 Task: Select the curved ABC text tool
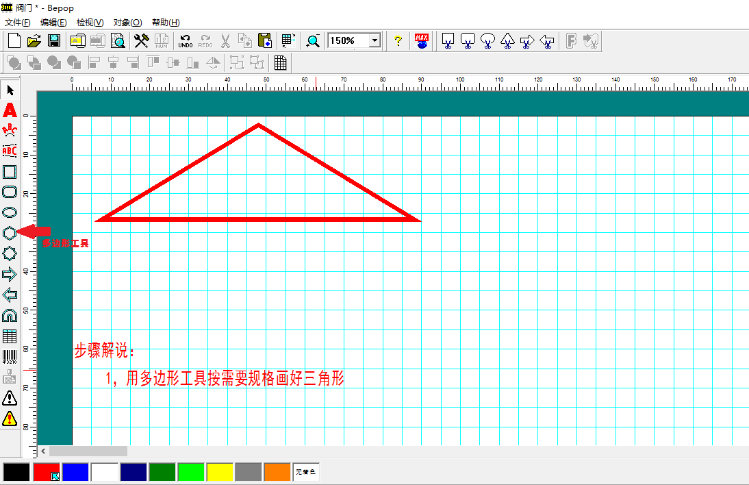(x=10, y=130)
